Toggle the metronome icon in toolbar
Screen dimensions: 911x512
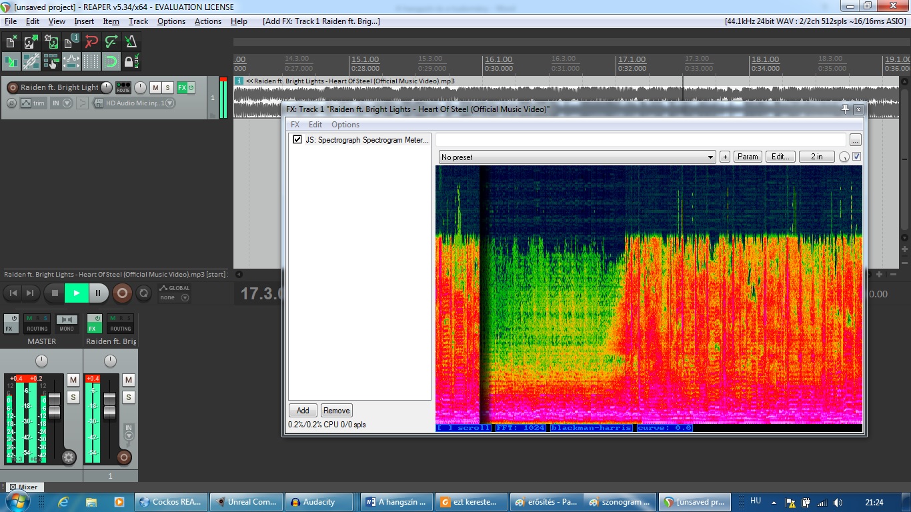[131, 41]
